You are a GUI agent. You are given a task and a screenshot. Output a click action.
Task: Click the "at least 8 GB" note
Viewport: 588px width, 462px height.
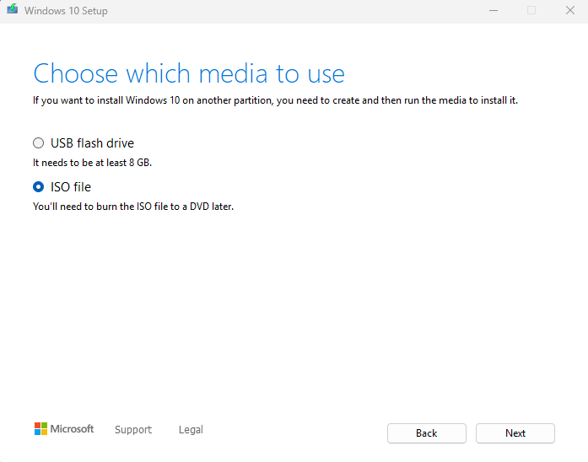(x=92, y=162)
